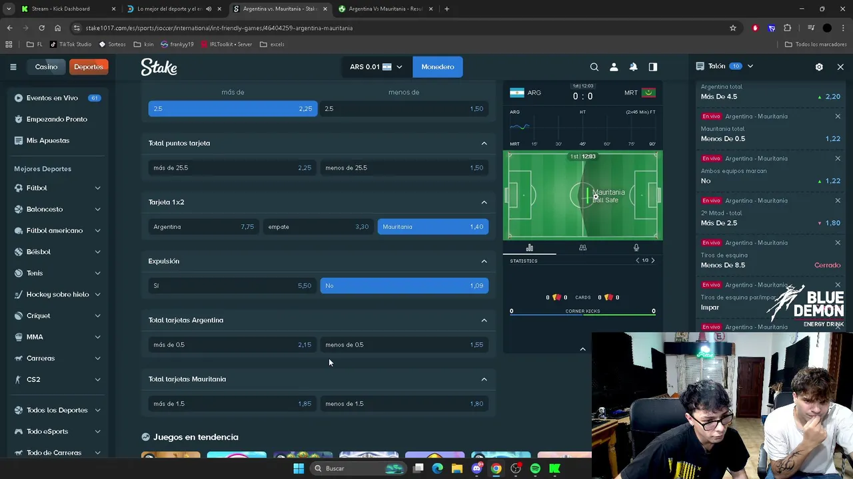This screenshot has height=479, width=853.
Task: Show team lineups tab icon
Action: click(582, 247)
